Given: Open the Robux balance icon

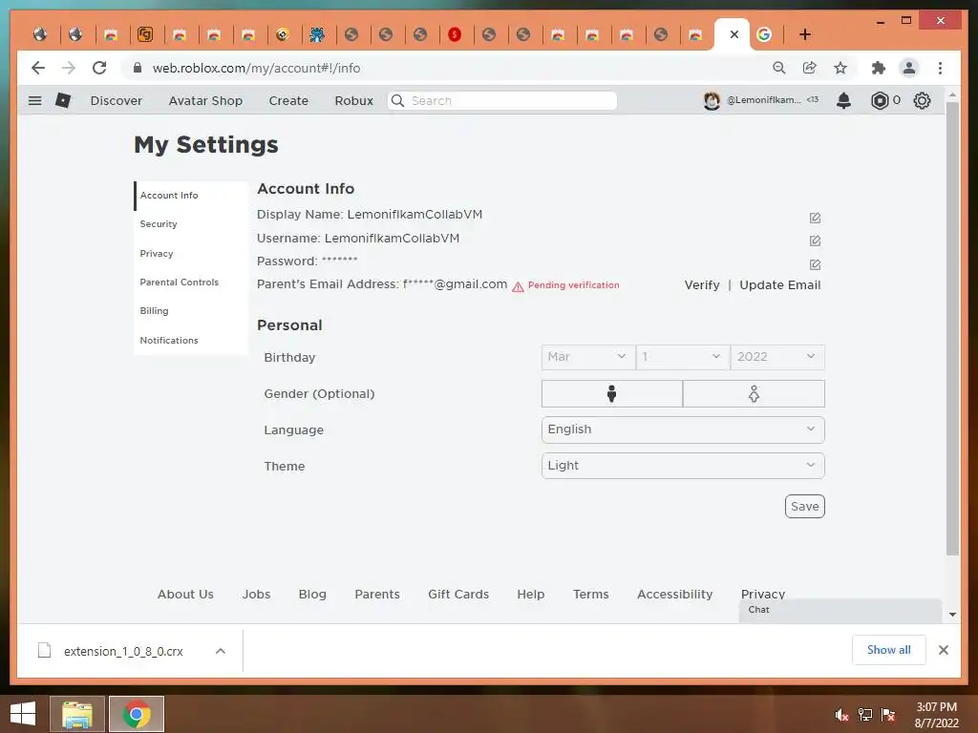Looking at the screenshot, I should pos(880,100).
